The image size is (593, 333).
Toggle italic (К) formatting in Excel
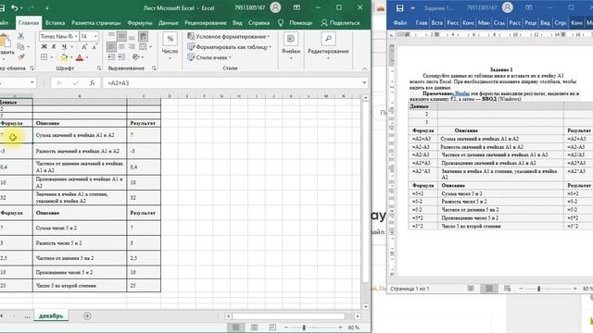54,47
